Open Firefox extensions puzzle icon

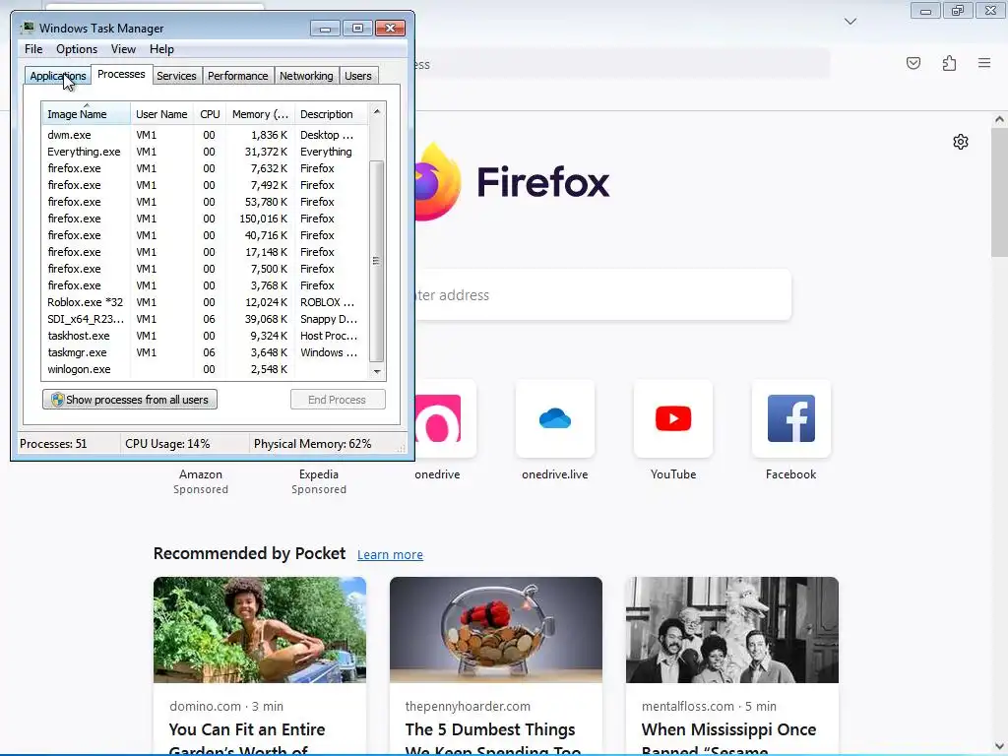coord(949,63)
